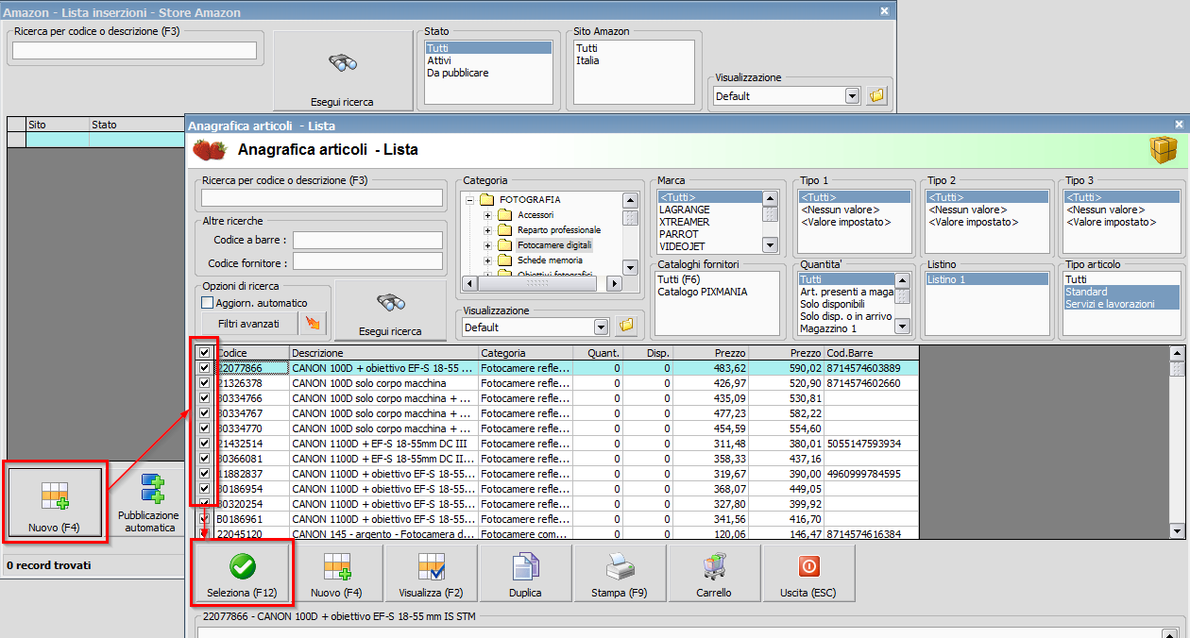Click scroll-right arrow in the Categoria tree
This screenshot has width=1190, height=638.
[x=613, y=283]
